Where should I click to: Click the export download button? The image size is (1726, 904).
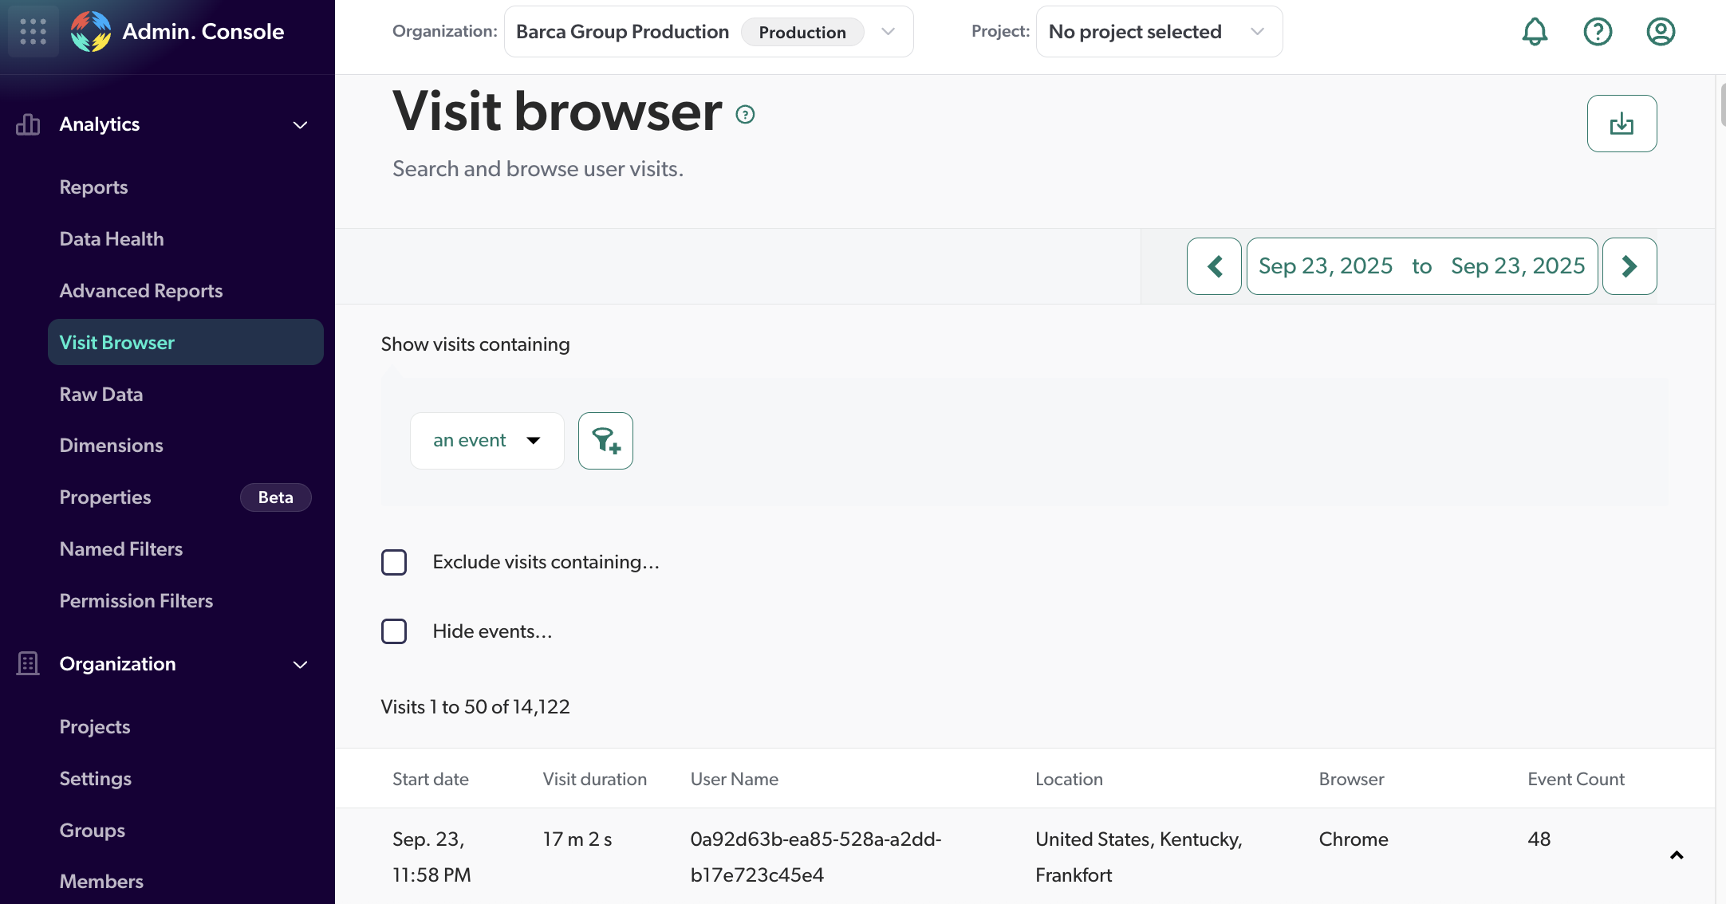[1622, 124]
